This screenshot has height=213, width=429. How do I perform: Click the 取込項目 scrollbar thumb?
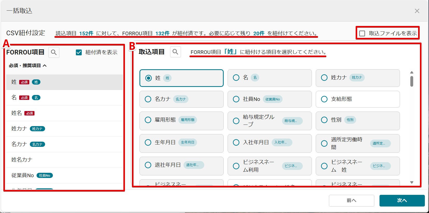[x=412, y=81]
